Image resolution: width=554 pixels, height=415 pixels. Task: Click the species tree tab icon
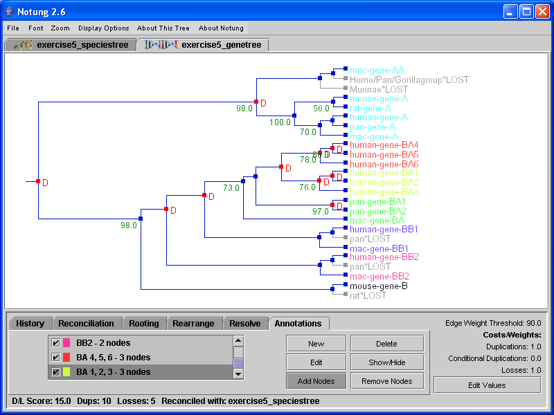24,45
